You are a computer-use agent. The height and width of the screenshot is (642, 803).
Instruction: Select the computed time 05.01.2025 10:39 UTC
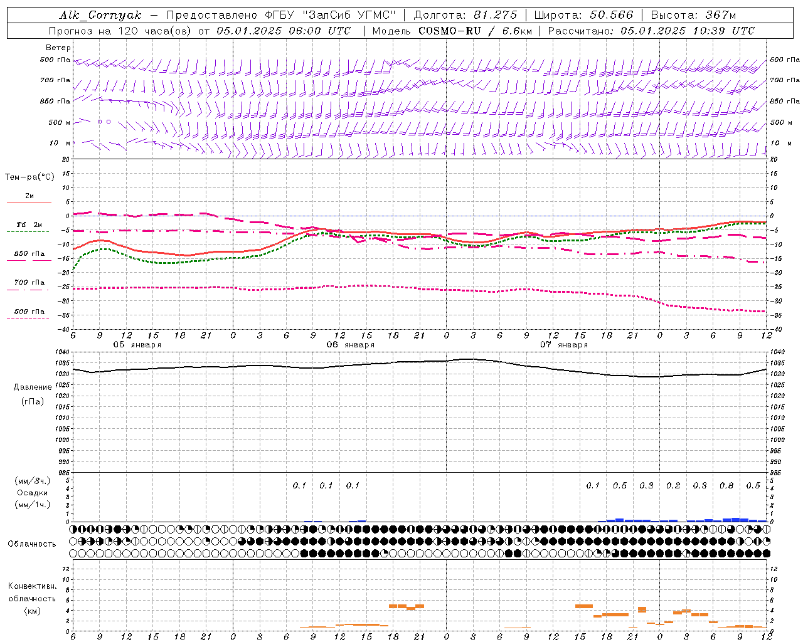click(x=688, y=31)
